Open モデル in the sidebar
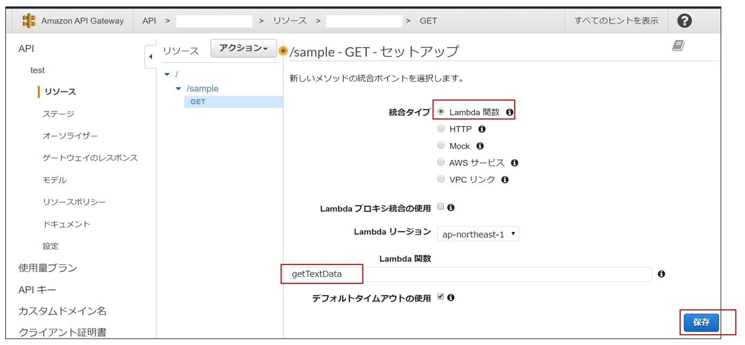The width and height of the screenshot is (745, 345). (x=55, y=180)
